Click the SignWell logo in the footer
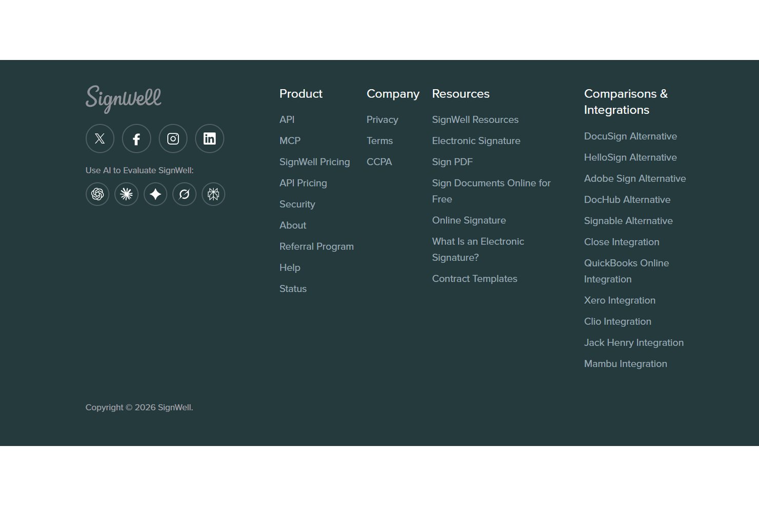The image size is (759, 506). (123, 99)
